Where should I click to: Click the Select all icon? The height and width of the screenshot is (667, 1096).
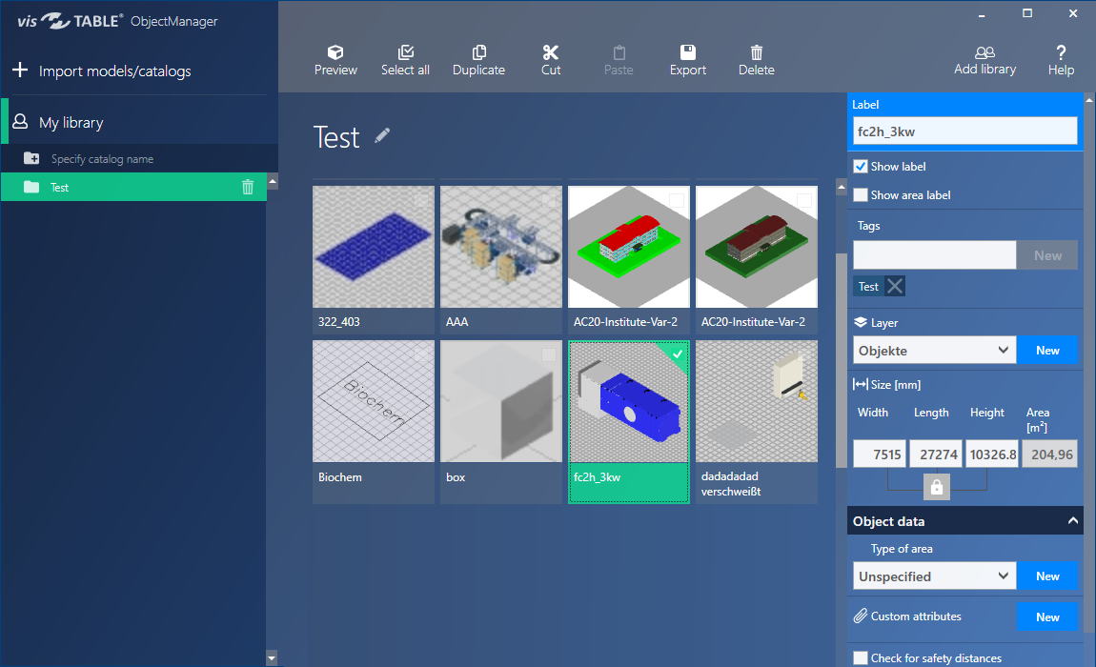point(405,57)
